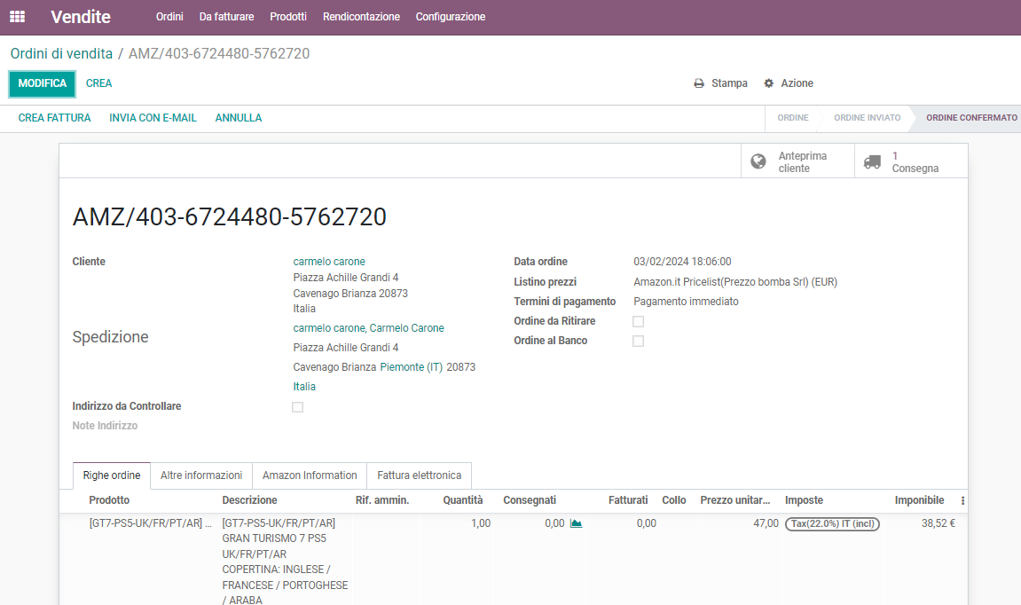The height and width of the screenshot is (605, 1021).
Task: Select the ORDINE INVIATO status step
Action: tap(867, 118)
